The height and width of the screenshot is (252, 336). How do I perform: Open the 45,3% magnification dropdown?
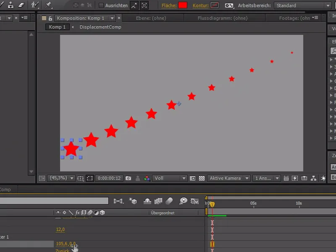coord(61,178)
